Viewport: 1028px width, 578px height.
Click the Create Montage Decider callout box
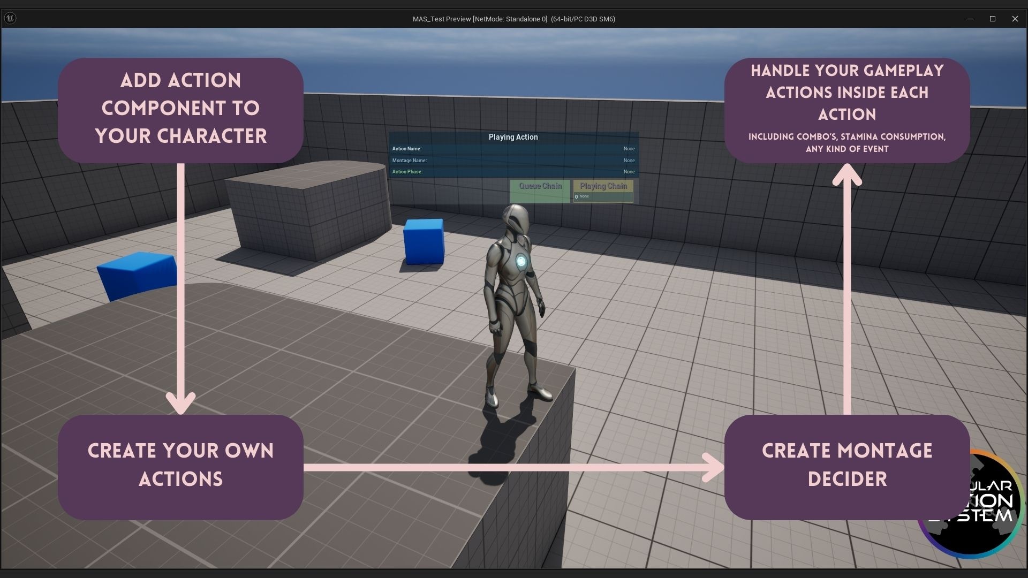847,465
